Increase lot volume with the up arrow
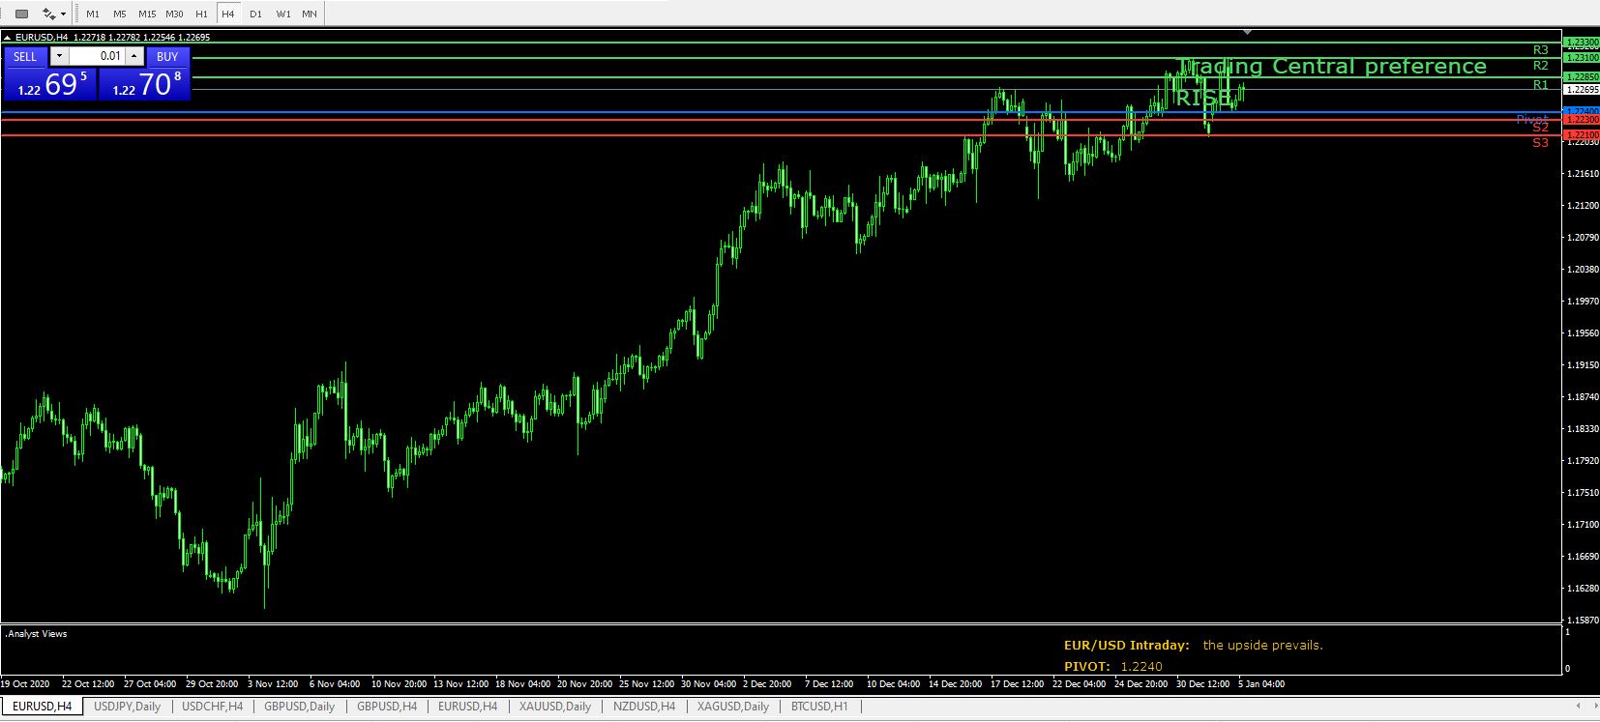1600x722 pixels. click(x=134, y=56)
